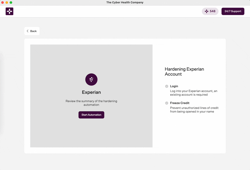Click the Hardening Experian Account heading
This screenshot has width=250, height=170.
(x=184, y=72)
